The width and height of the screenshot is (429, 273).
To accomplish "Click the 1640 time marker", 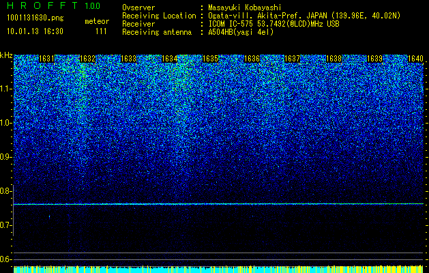I will pos(415,59).
